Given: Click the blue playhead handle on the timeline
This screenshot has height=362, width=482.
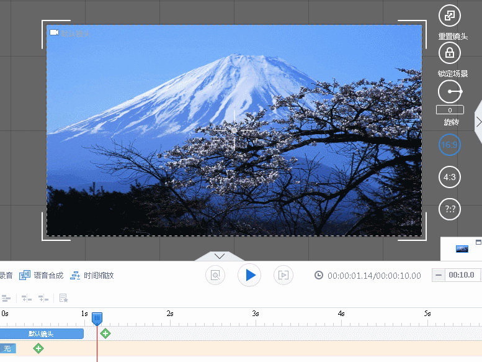Looking at the screenshot, I should (x=97, y=319).
